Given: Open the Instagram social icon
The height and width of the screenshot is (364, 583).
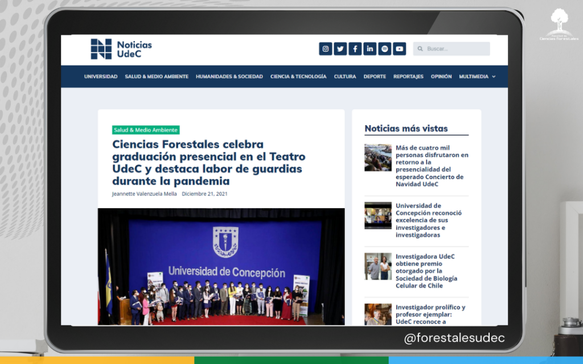Looking at the screenshot, I should pyautogui.click(x=325, y=49).
